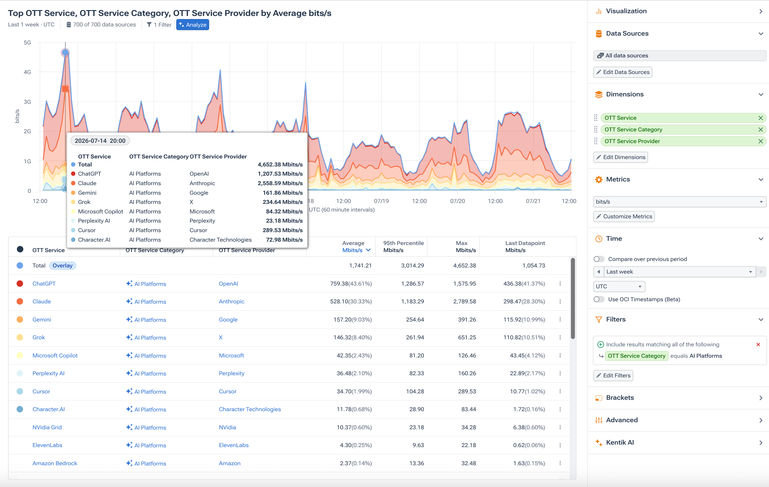
Task: Open the Gemini row actions menu
Action: 560,319
